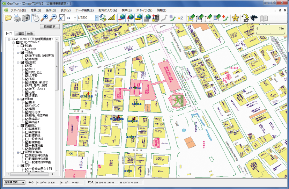The width and height of the screenshot is (289, 189).
Task: Toggle the ゼンリンTOWNⅡ layer checkbox
Action: pos(18,42)
